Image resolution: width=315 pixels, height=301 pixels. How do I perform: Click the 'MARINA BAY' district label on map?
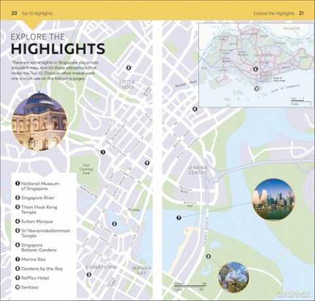pyautogui.click(x=141, y=270)
